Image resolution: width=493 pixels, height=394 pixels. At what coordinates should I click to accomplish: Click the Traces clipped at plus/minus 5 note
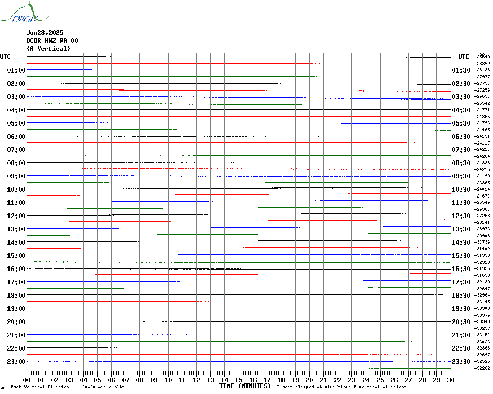pyautogui.click(x=341, y=387)
